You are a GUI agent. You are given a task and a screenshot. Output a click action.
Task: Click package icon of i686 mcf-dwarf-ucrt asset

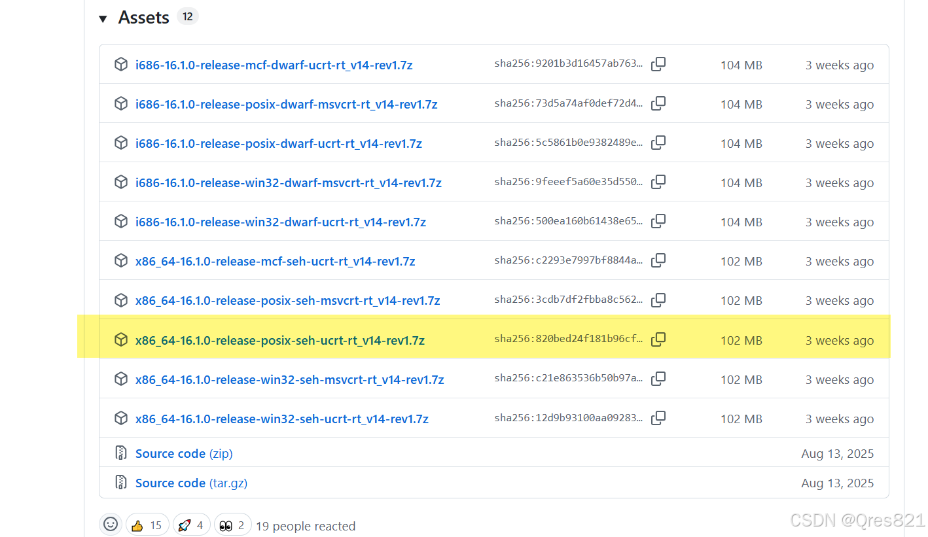[120, 65]
